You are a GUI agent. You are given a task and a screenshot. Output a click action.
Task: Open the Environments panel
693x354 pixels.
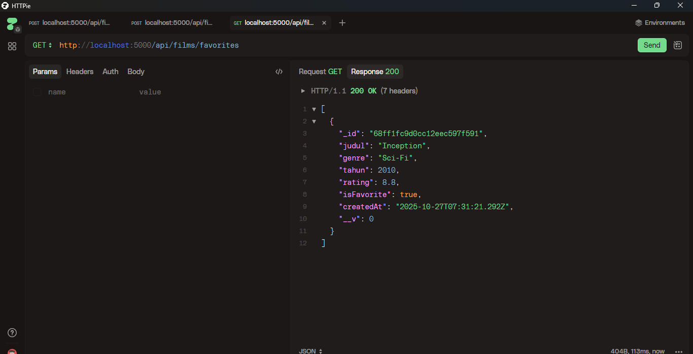(x=659, y=22)
